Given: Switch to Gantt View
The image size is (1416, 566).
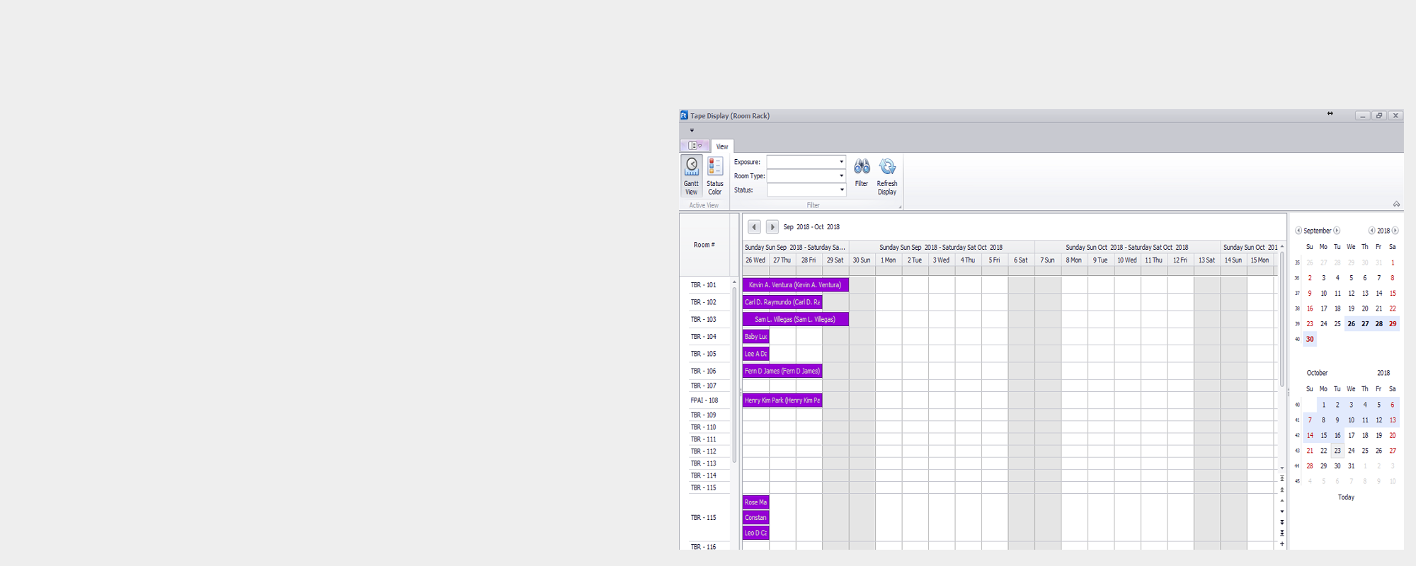Looking at the screenshot, I should coord(691,175).
